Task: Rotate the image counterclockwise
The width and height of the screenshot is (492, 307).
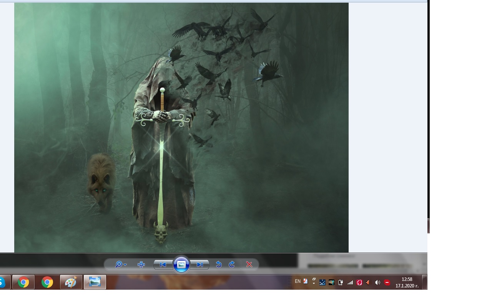Action: tap(219, 264)
